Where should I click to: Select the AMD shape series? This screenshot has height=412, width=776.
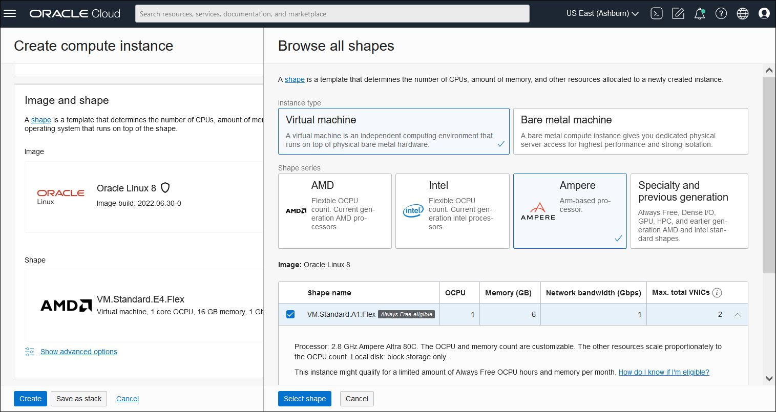click(x=334, y=211)
